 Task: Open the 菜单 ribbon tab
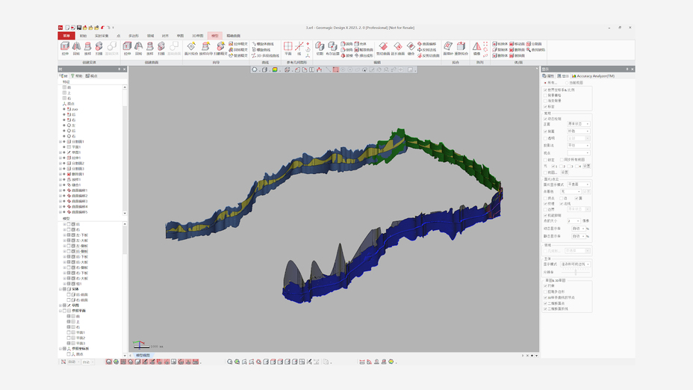pyautogui.click(x=66, y=36)
